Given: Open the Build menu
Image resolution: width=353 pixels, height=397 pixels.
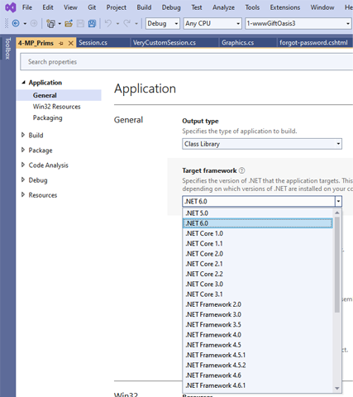Looking at the screenshot, I should (x=144, y=7).
